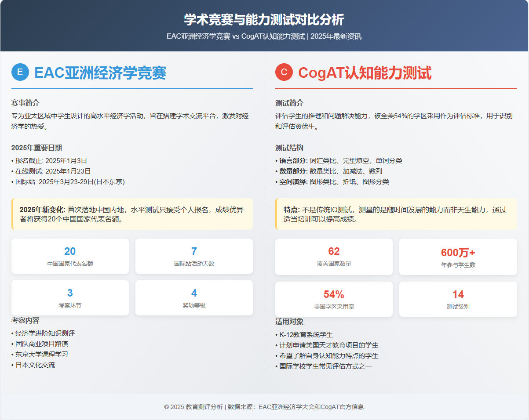Screen dimensions: 529x420
Task: Click the 测试结构 heading
Action: 289,148
